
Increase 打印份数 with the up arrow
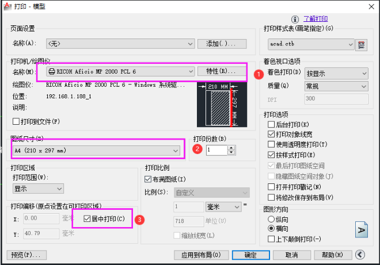pyautogui.click(x=231, y=147)
